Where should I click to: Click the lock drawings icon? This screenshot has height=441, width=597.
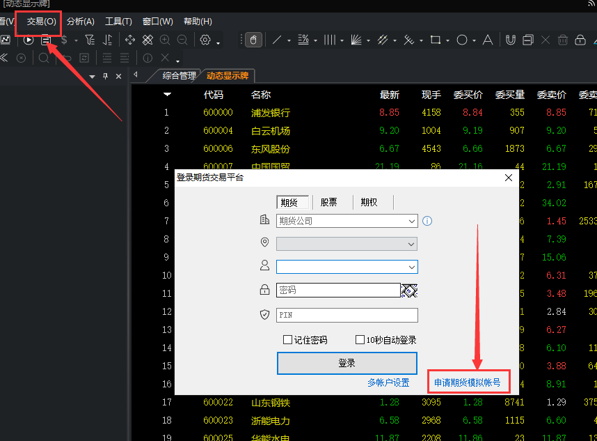click(x=580, y=40)
